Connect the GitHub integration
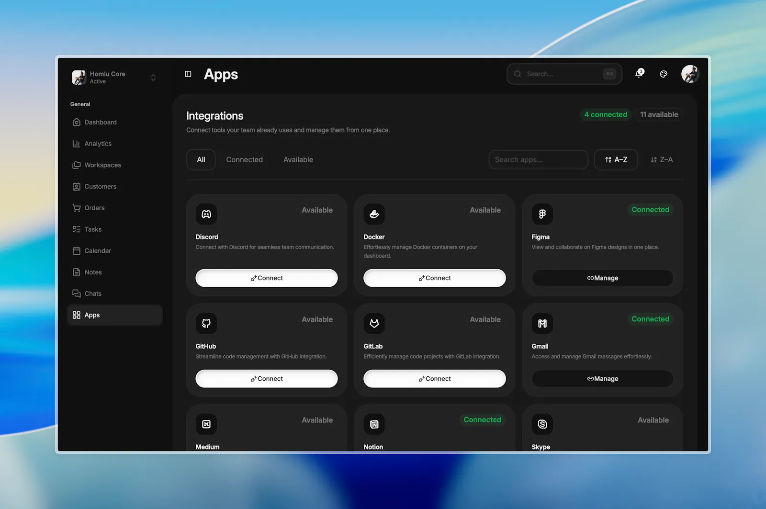766x509 pixels. point(267,379)
